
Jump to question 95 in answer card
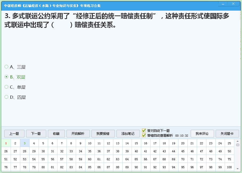click(x=183, y=167)
